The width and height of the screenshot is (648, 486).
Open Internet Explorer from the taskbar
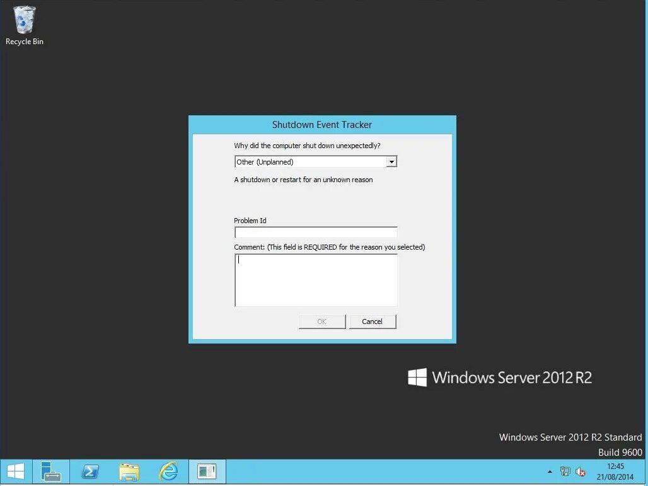click(168, 471)
